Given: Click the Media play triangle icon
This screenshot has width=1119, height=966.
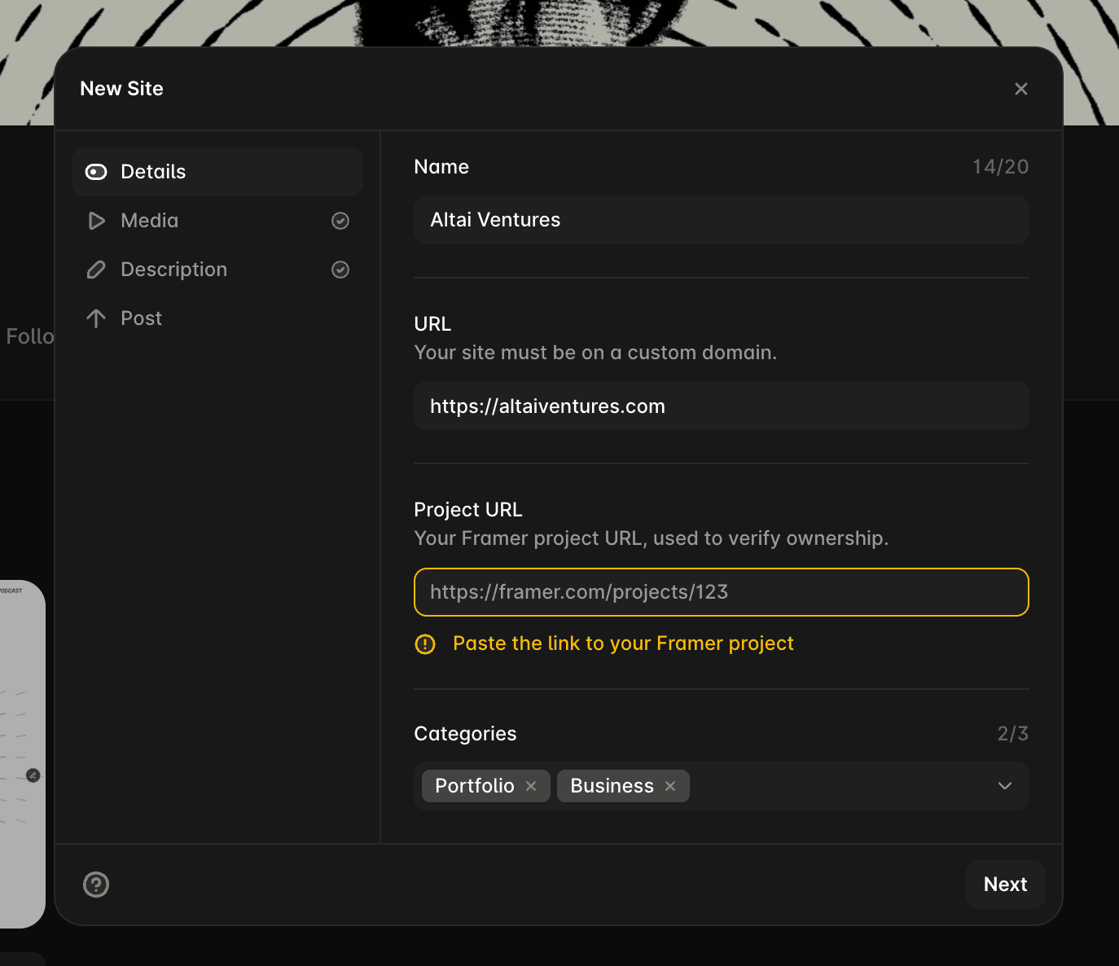Looking at the screenshot, I should 96,221.
